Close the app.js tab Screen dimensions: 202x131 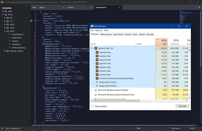click(63, 8)
